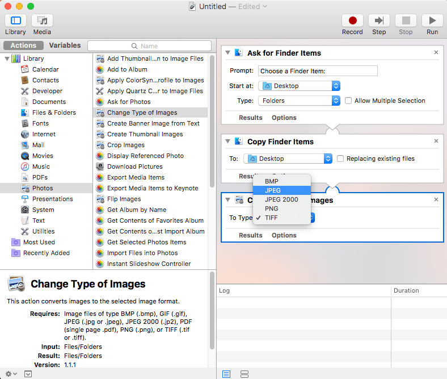Choose the Download Pictures action
This screenshot has width=447, height=379.
pos(134,166)
